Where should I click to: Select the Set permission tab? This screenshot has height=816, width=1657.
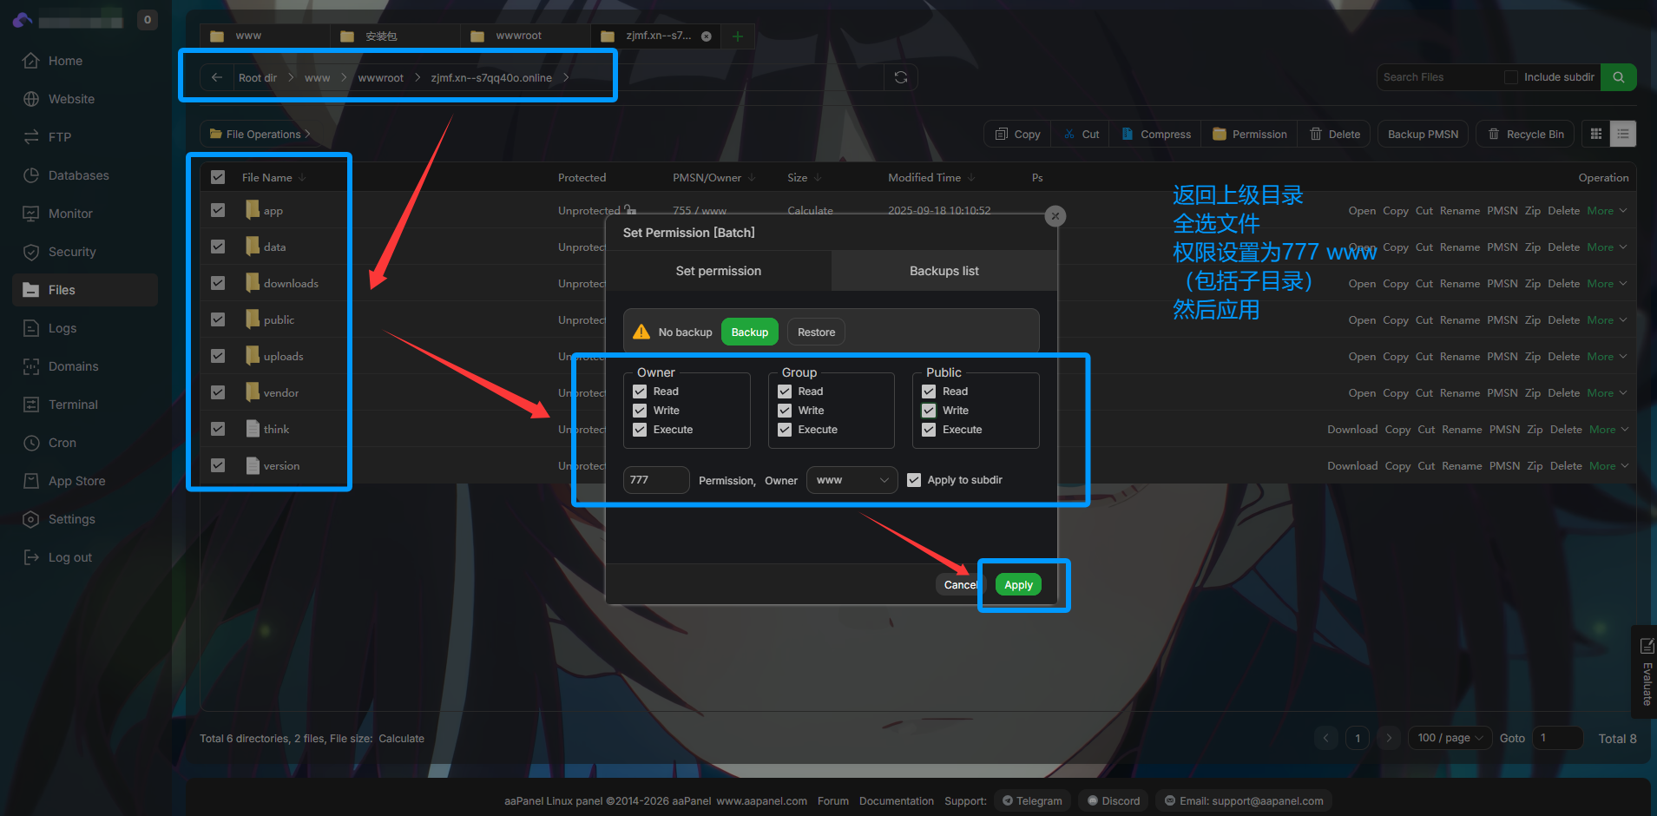[x=719, y=271]
